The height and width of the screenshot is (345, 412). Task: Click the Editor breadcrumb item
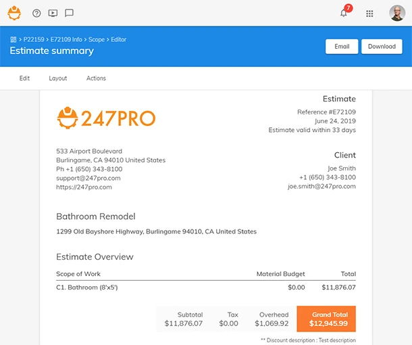click(119, 39)
